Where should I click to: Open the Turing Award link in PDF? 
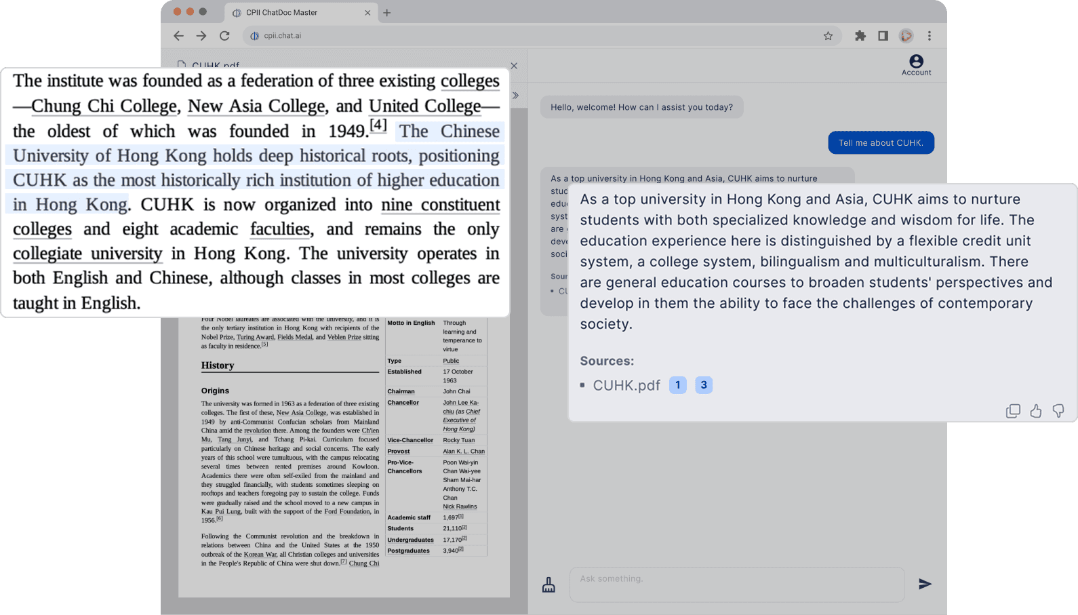pyautogui.click(x=255, y=337)
